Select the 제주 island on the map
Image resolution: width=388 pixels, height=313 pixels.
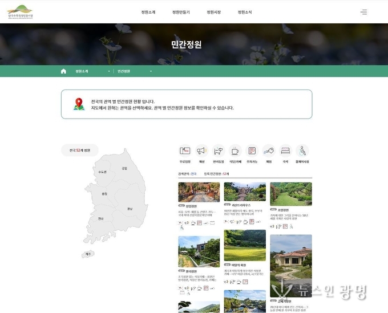88,254
